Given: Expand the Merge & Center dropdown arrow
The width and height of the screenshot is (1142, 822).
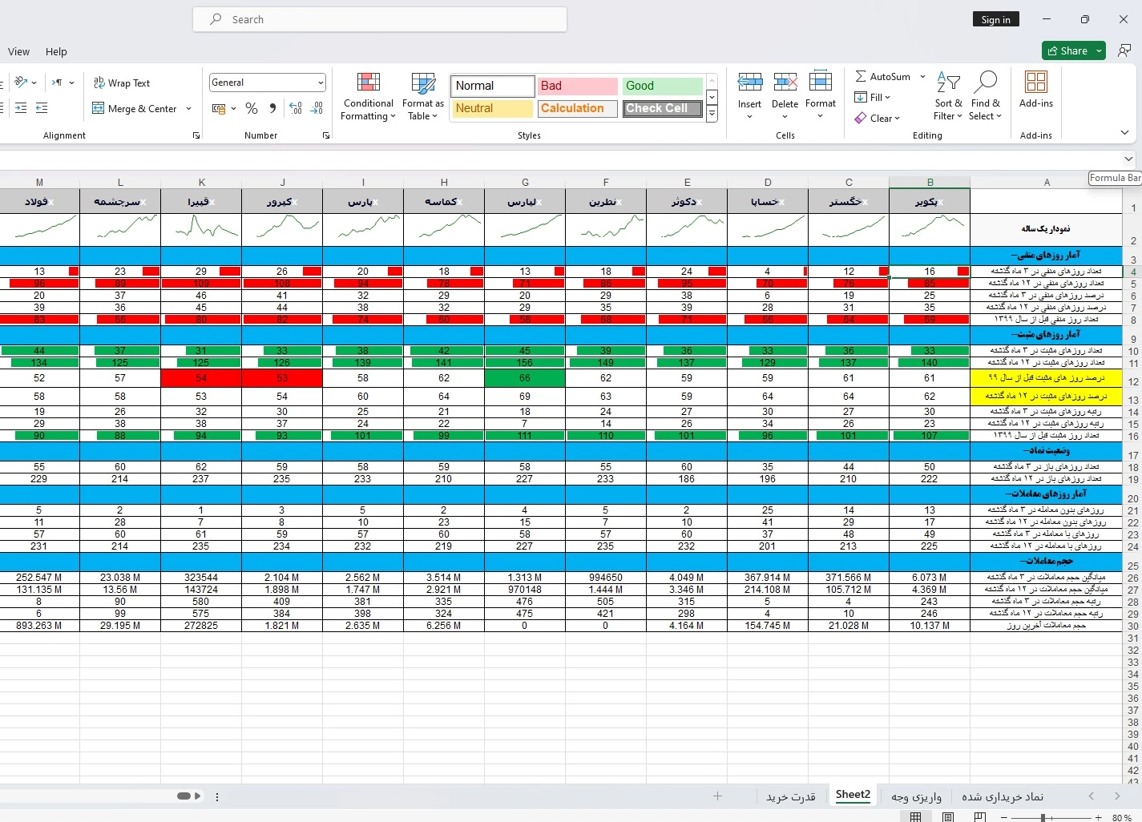Looking at the screenshot, I should click(x=189, y=109).
